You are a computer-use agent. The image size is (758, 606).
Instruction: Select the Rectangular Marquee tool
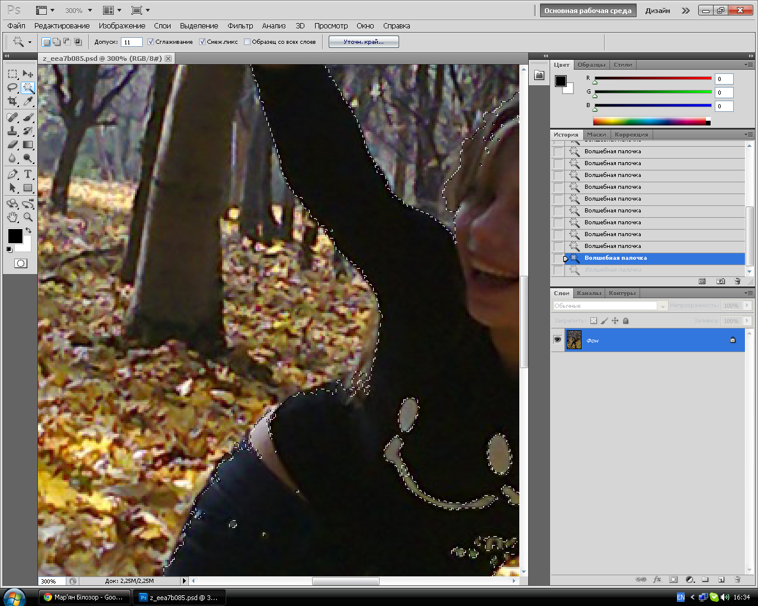click(x=12, y=73)
